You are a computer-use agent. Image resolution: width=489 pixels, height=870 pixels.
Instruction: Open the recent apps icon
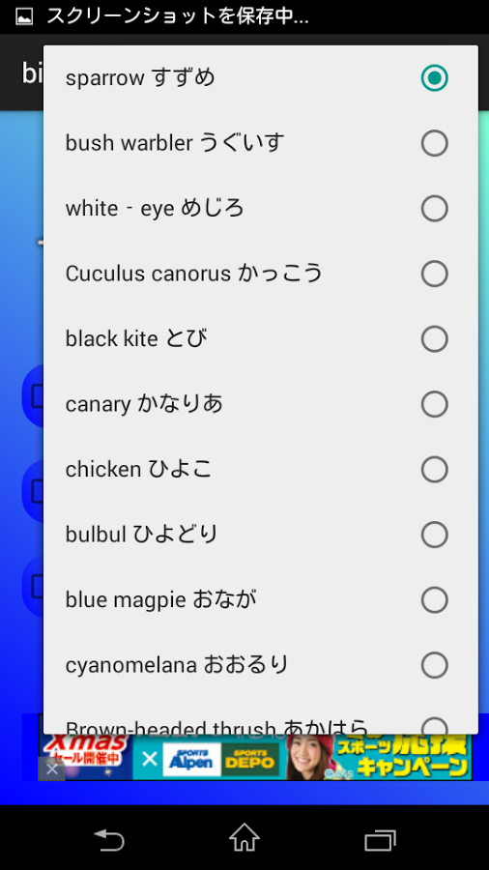380,839
